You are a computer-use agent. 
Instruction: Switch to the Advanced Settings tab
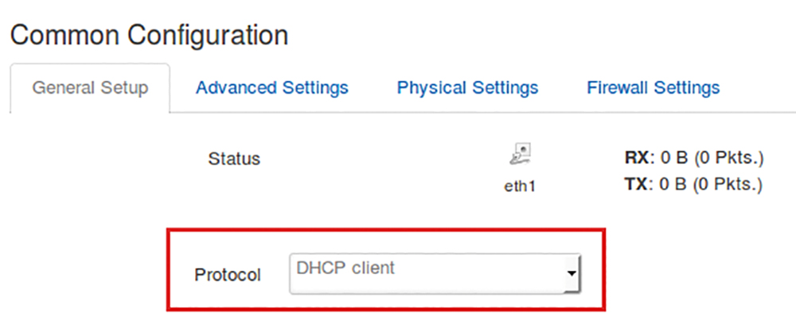(x=272, y=88)
